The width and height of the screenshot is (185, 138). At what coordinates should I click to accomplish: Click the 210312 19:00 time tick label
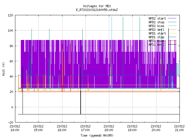[132, 128]
